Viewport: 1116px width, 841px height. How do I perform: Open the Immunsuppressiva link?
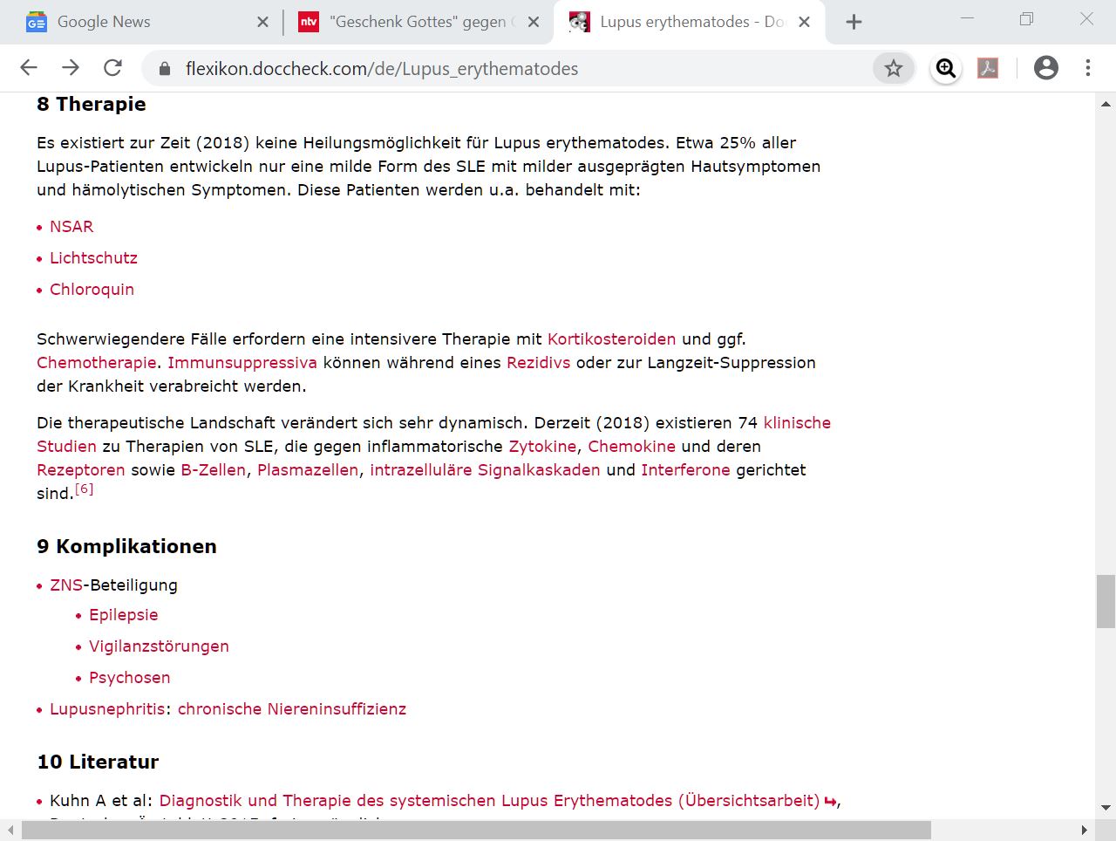(x=242, y=363)
